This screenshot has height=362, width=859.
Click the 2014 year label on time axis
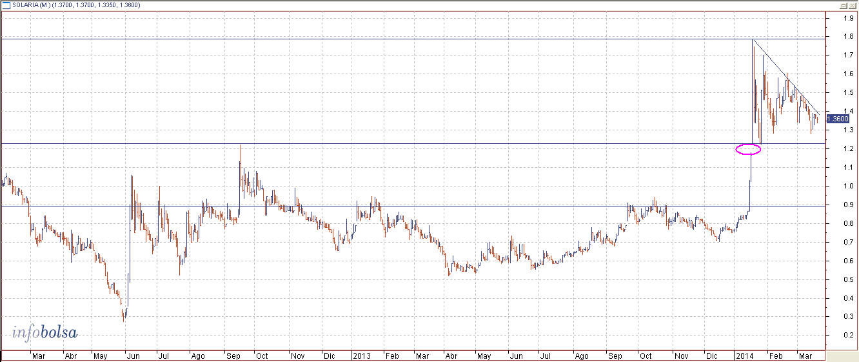[x=744, y=356]
